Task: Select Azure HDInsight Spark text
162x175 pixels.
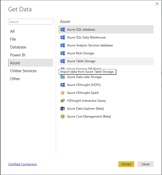Action: tap(83, 93)
